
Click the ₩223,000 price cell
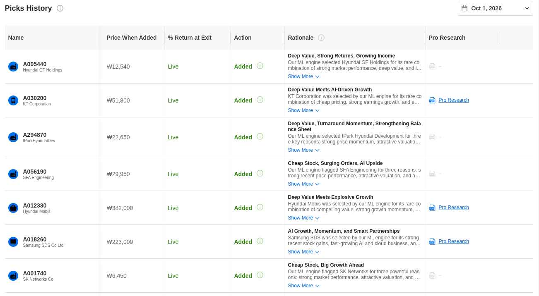pyautogui.click(x=120, y=242)
